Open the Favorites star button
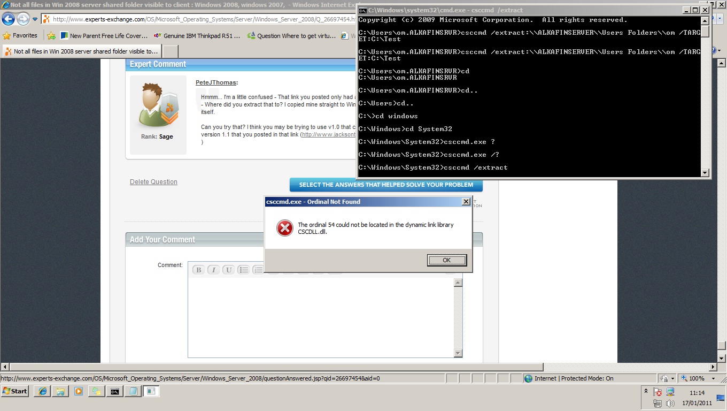Screen dimensions: 727x411 coord(20,36)
